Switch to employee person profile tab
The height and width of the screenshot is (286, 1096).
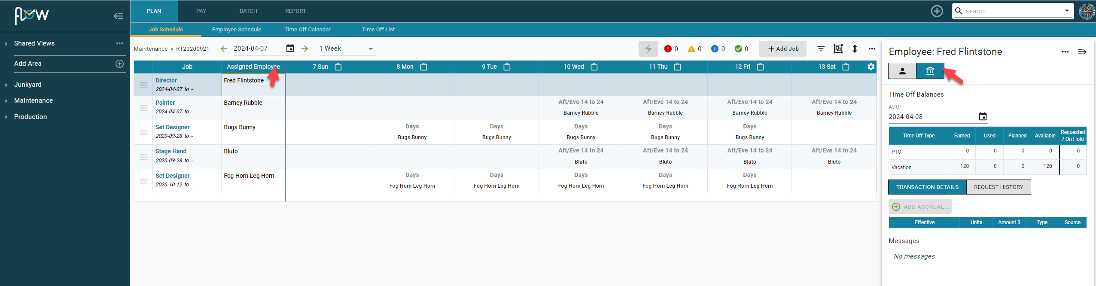[x=902, y=71]
